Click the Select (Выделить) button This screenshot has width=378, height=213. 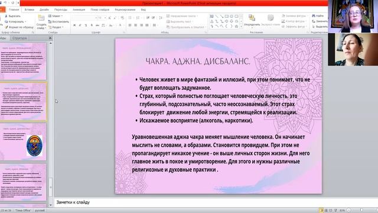(320, 27)
